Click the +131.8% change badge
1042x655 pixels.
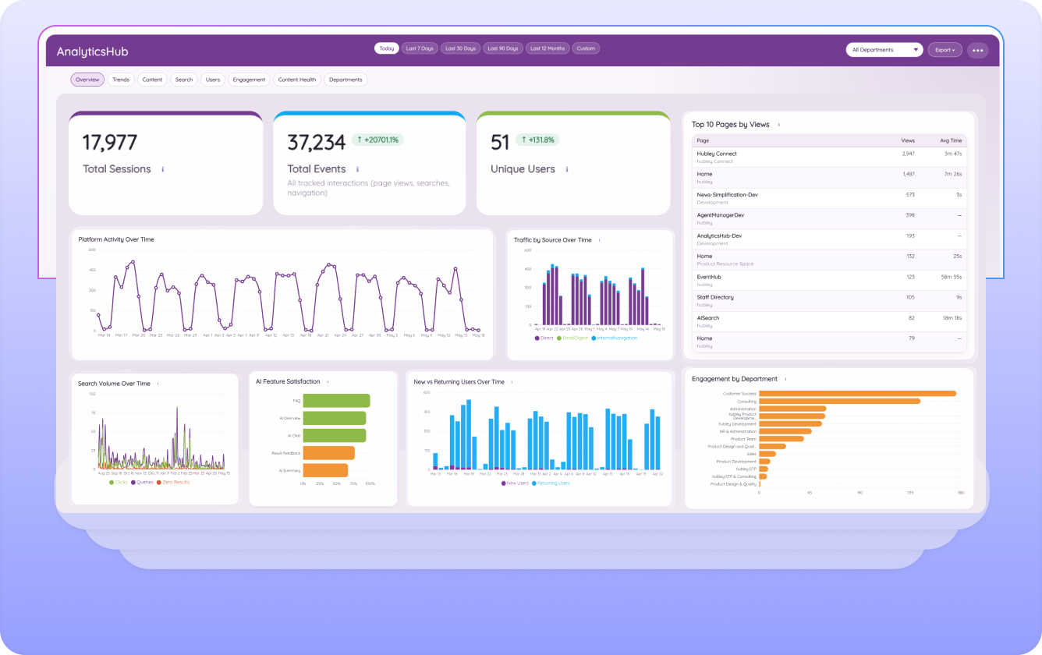click(537, 140)
